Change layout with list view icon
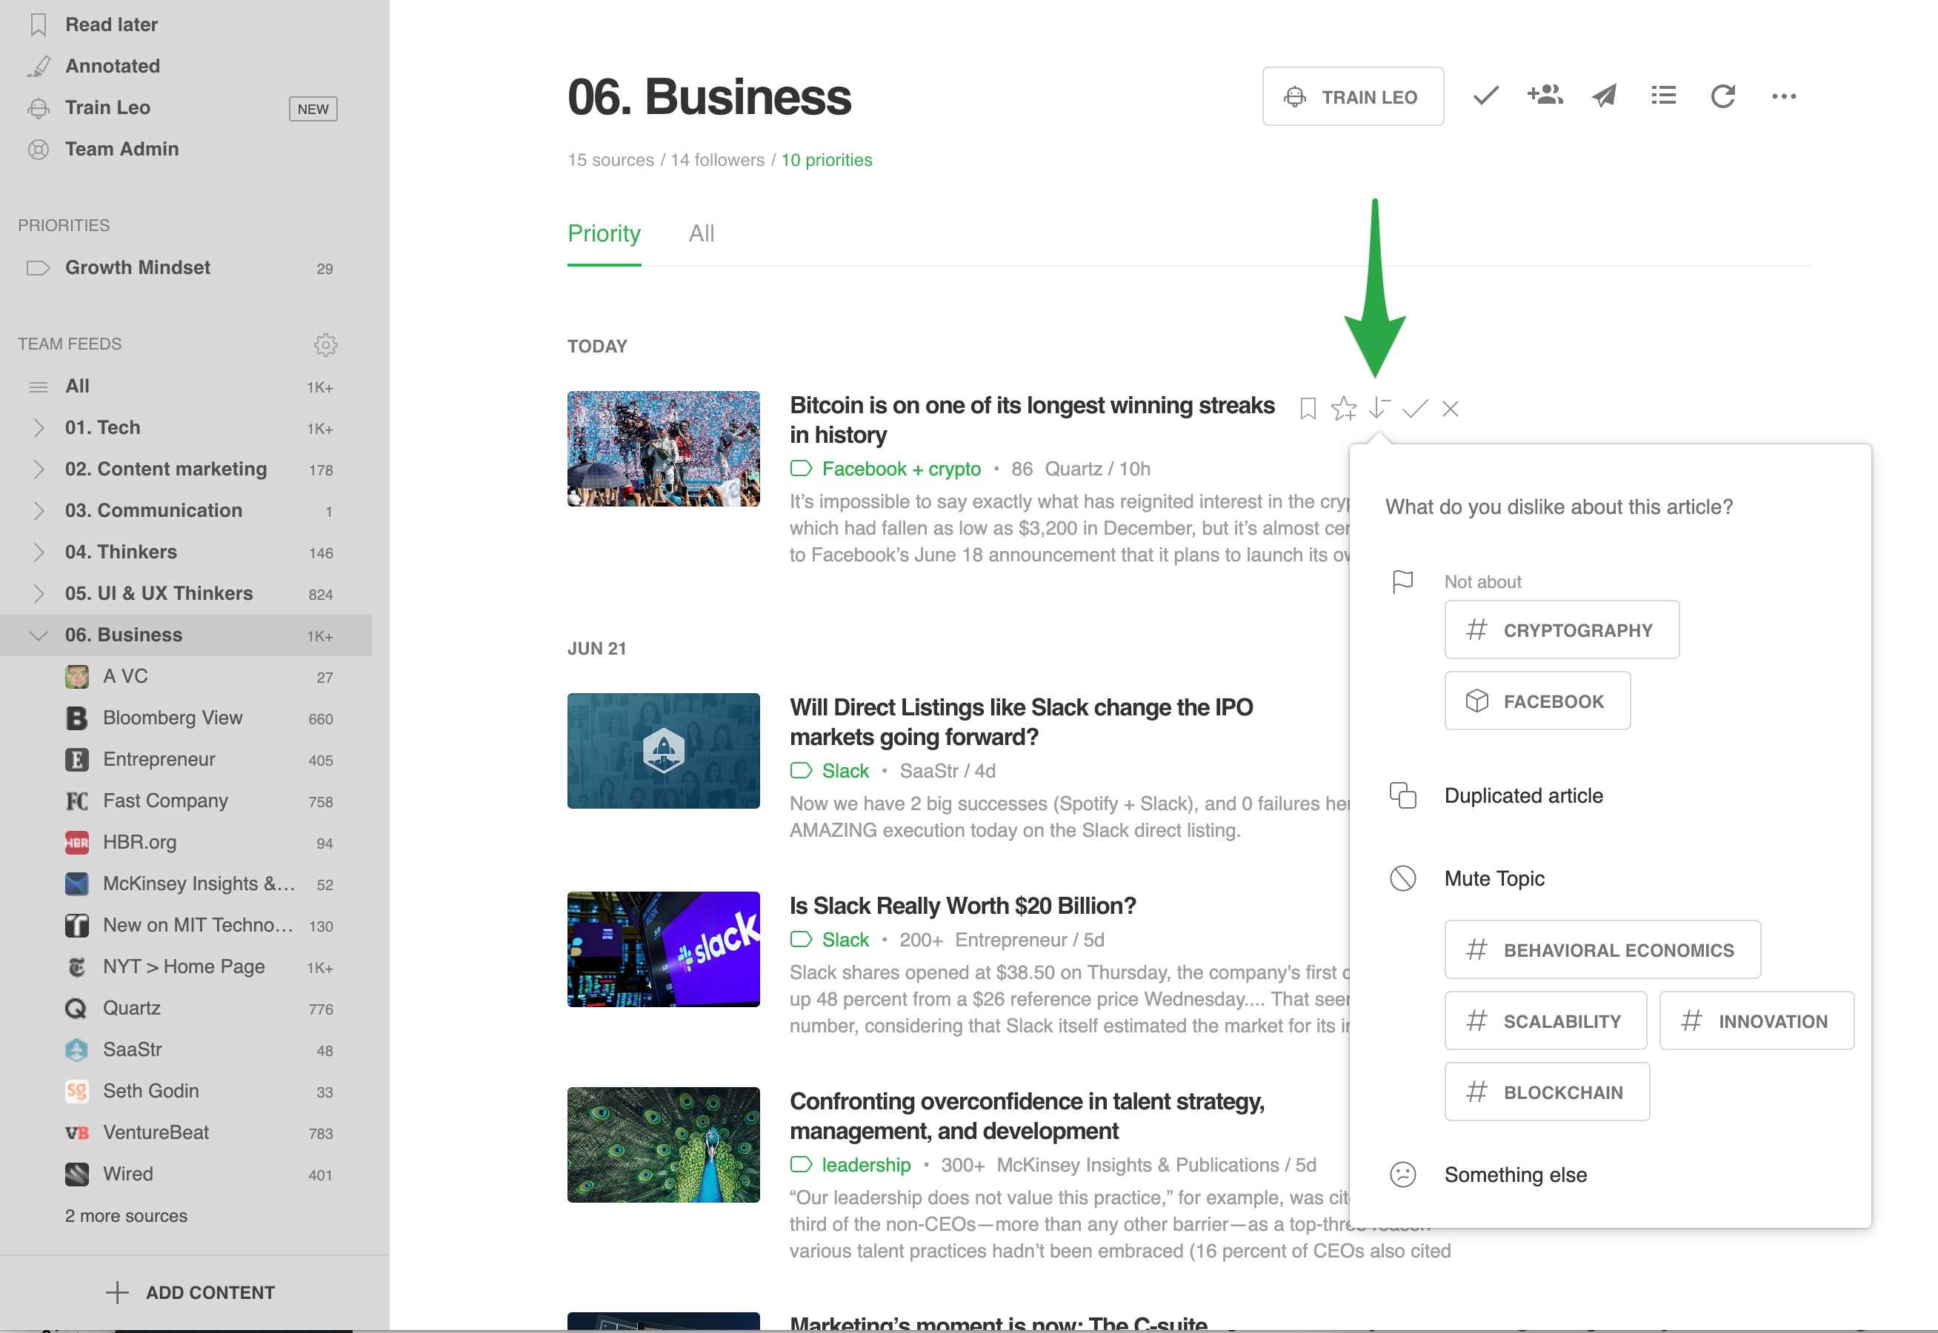 point(1663,96)
